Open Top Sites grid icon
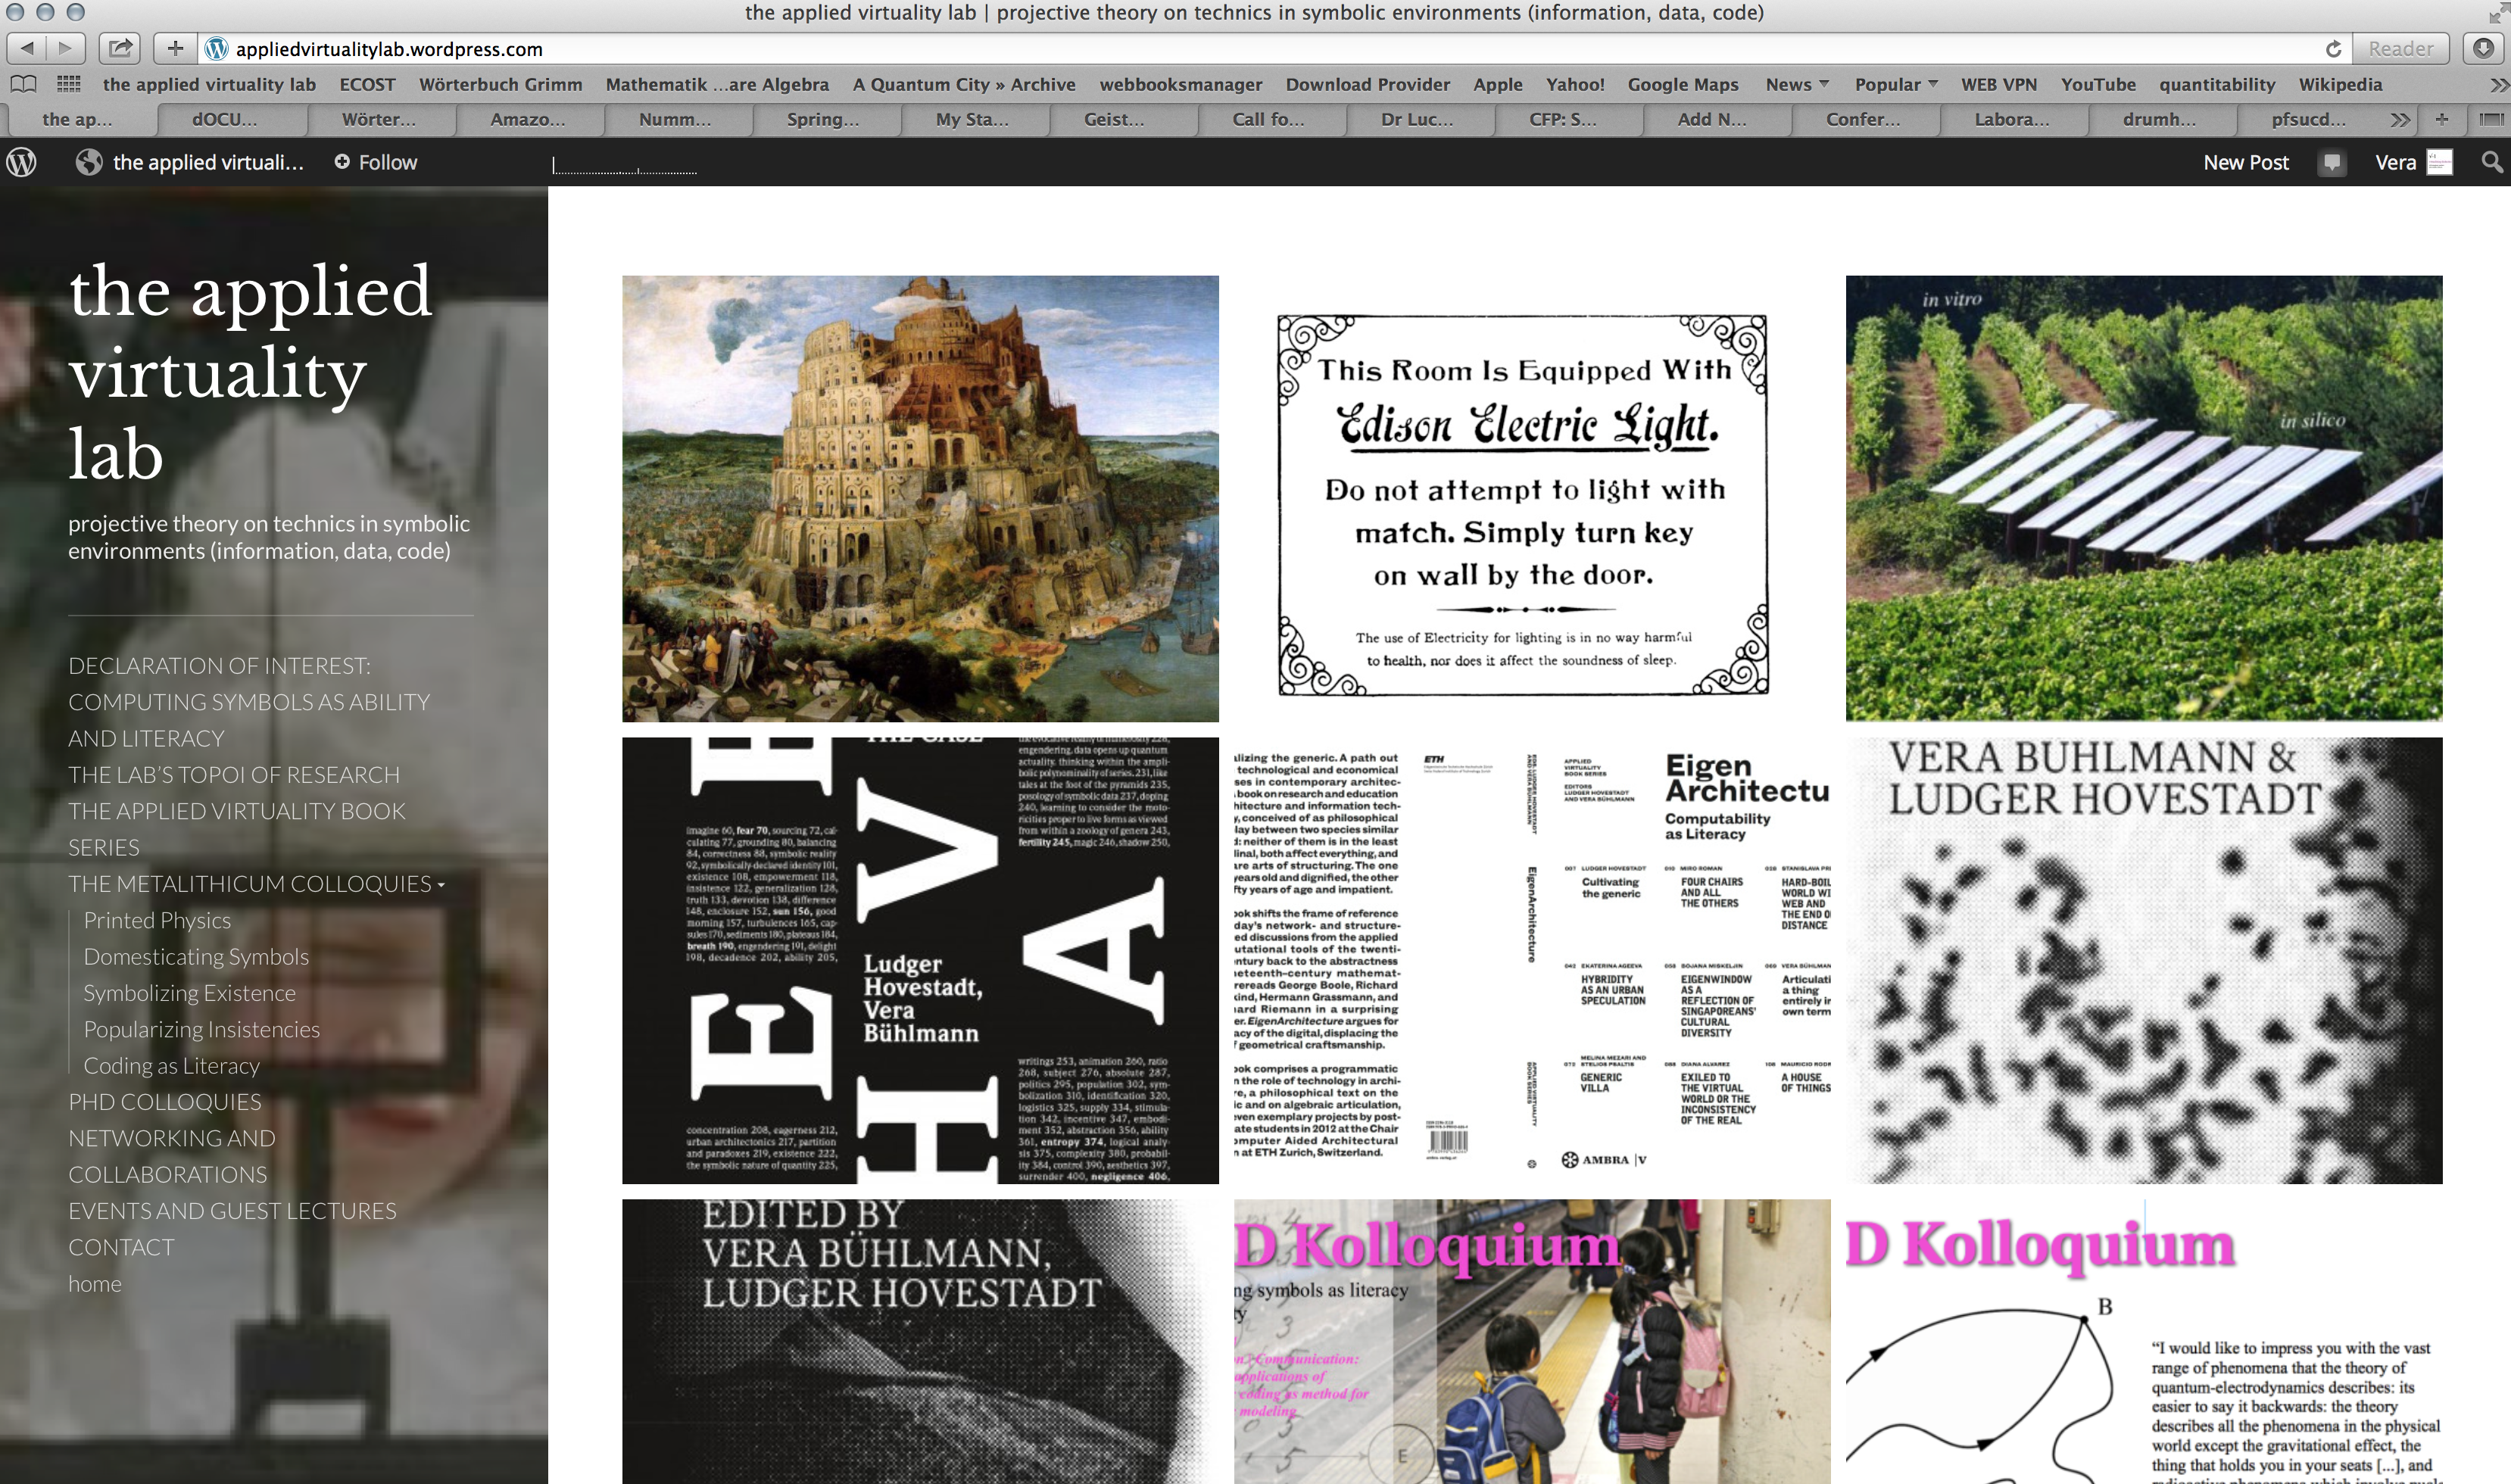Viewport: 2511px width, 1484px height. (68, 84)
